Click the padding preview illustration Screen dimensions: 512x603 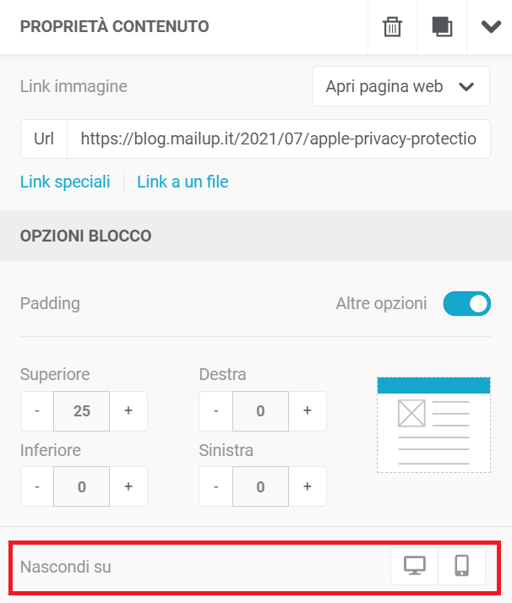(x=433, y=425)
